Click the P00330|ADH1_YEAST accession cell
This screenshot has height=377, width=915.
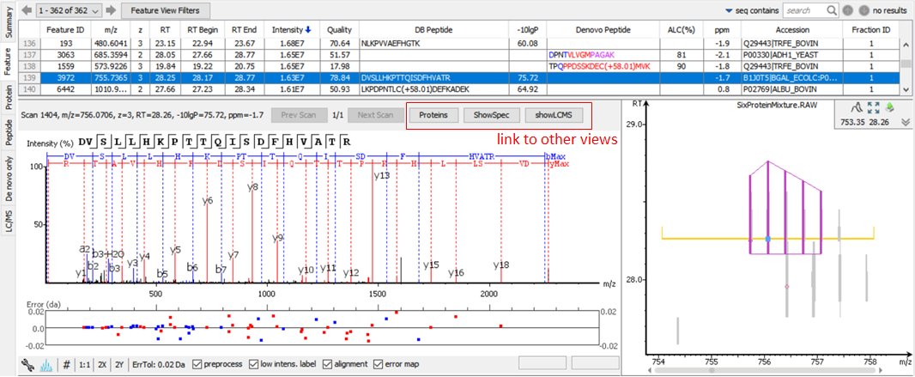click(792, 54)
